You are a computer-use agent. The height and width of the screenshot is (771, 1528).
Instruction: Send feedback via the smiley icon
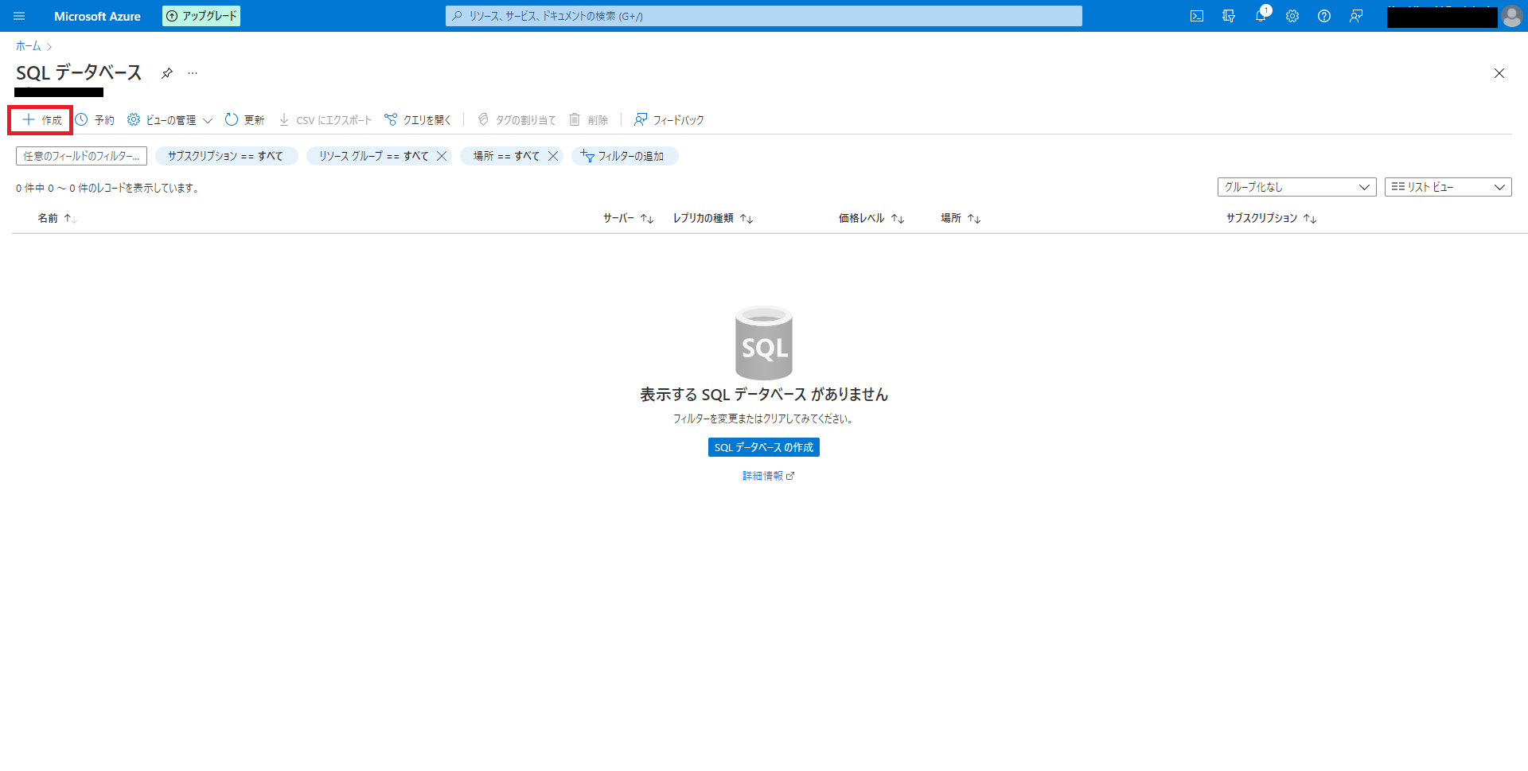tap(1357, 16)
